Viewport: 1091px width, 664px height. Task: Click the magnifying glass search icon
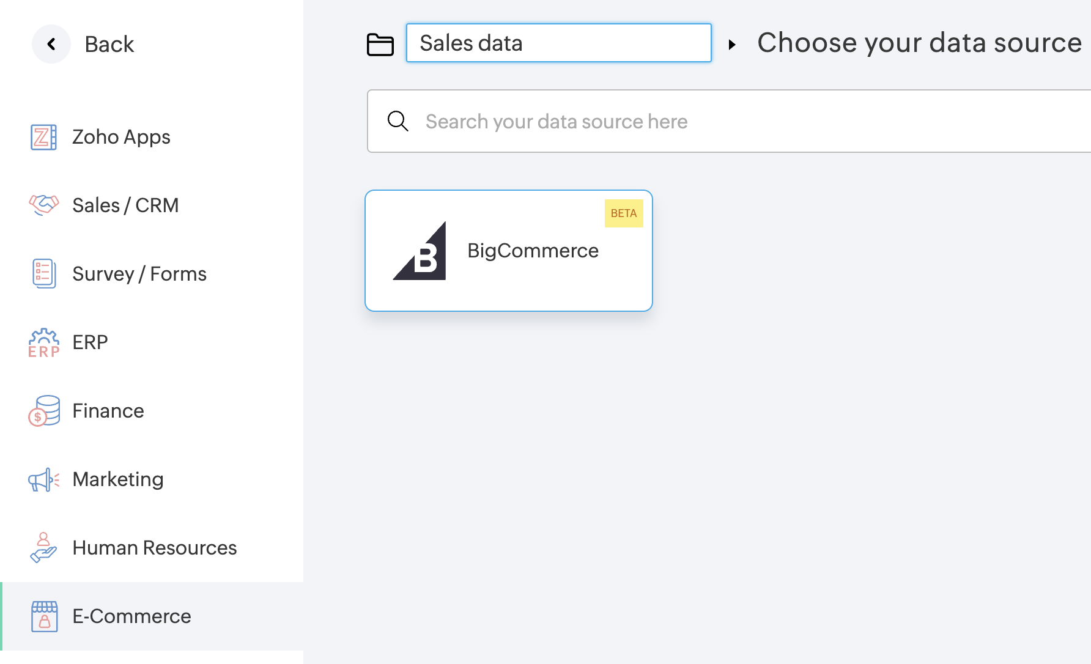point(398,121)
